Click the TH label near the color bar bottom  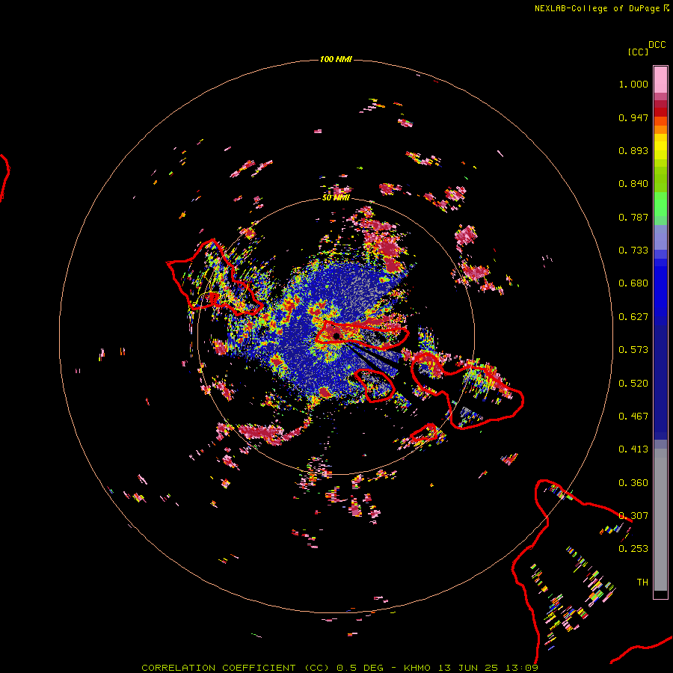[x=642, y=583]
